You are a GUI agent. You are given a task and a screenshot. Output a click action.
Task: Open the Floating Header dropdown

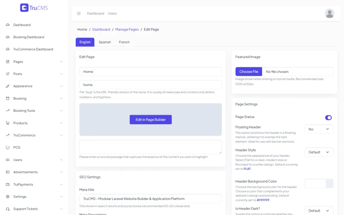coord(319,129)
